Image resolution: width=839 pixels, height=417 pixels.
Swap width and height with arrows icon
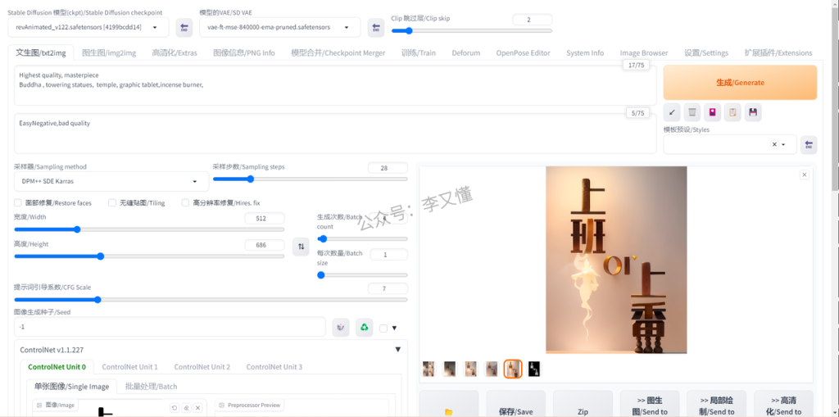pos(301,246)
